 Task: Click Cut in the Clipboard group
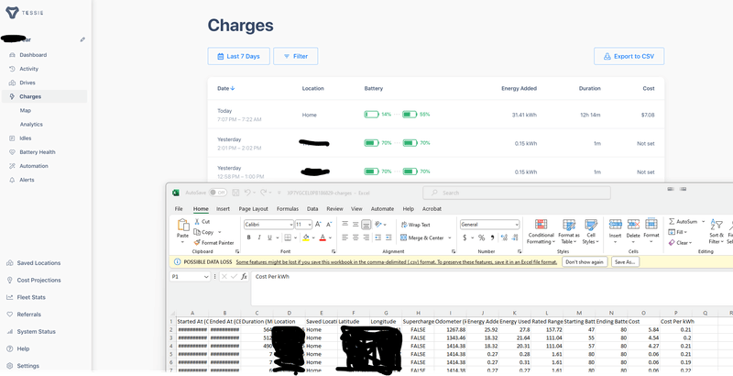pos(202,222)
